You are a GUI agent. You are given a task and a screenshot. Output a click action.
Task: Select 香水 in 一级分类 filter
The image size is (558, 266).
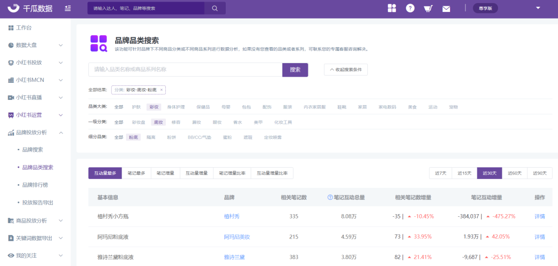point(238,122)
